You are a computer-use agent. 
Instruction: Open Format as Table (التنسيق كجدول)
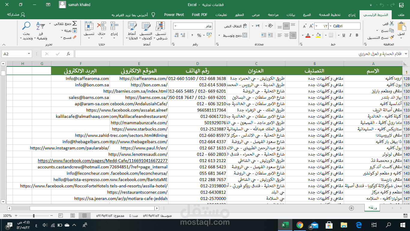tap(146, 31)
